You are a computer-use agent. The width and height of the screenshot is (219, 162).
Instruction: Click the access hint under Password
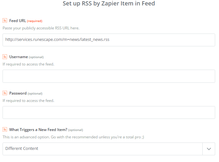tap(28, 101)
